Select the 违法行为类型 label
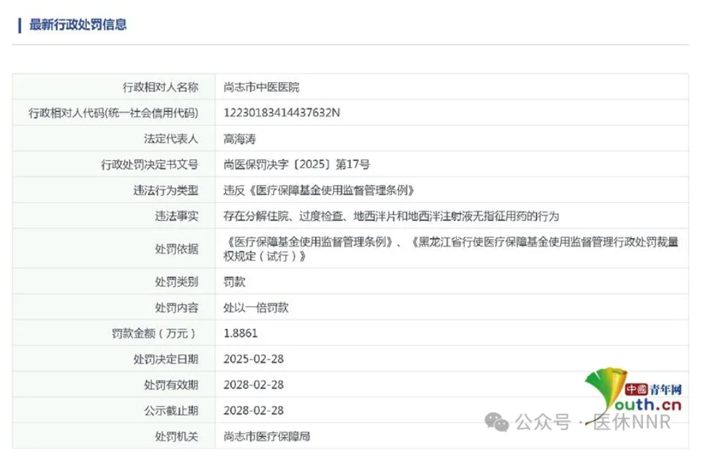Viewport: 708px width, 461px height. (166, 190)
